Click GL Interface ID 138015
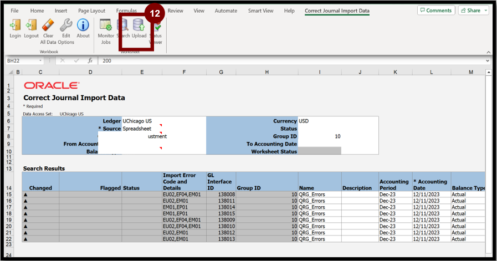 click(x=226, y=213)
